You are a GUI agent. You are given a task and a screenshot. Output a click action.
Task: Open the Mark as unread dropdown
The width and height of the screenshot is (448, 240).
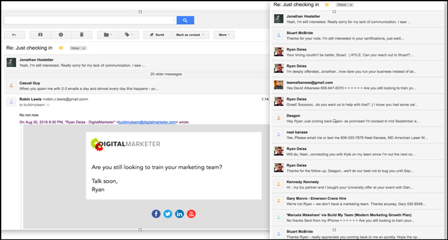click(x=190, y=35)
